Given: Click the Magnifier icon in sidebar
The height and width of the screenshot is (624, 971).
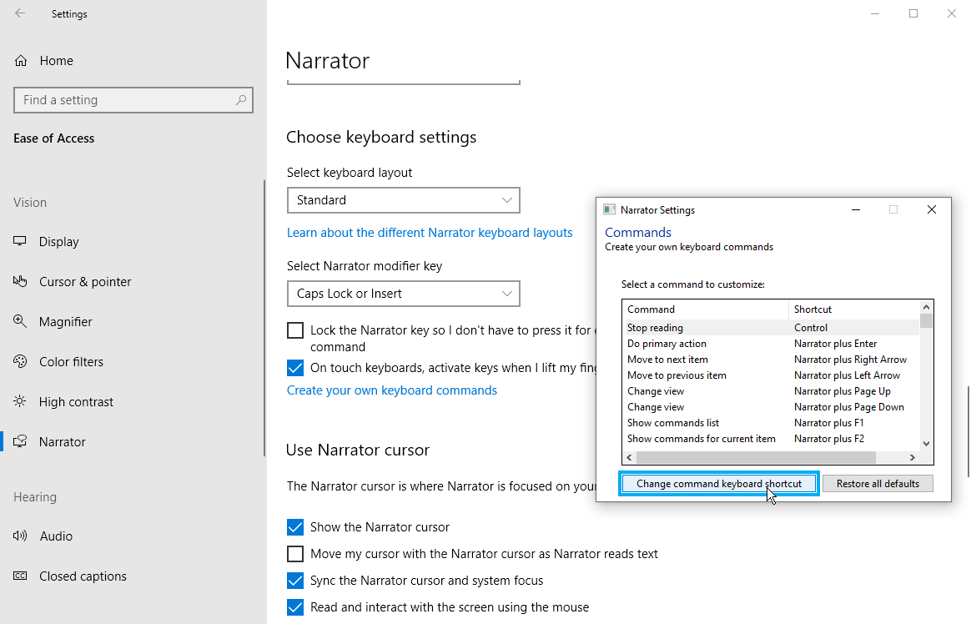Looking at the screenshot, I should 20,321.
